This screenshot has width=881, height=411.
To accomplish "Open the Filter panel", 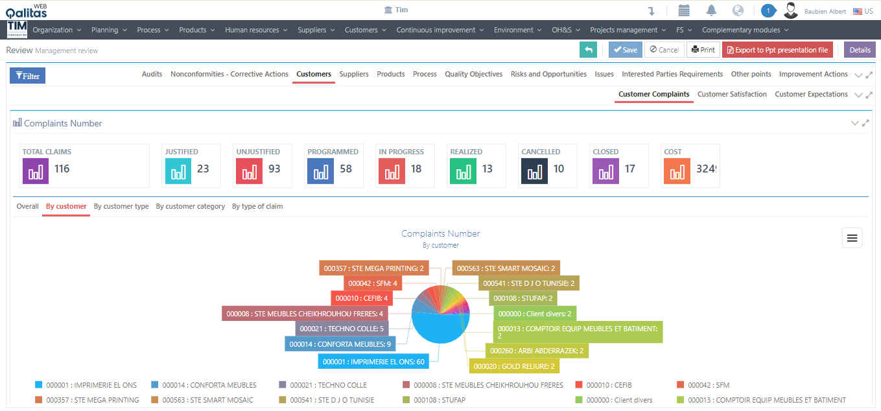I will pos(27,75).
